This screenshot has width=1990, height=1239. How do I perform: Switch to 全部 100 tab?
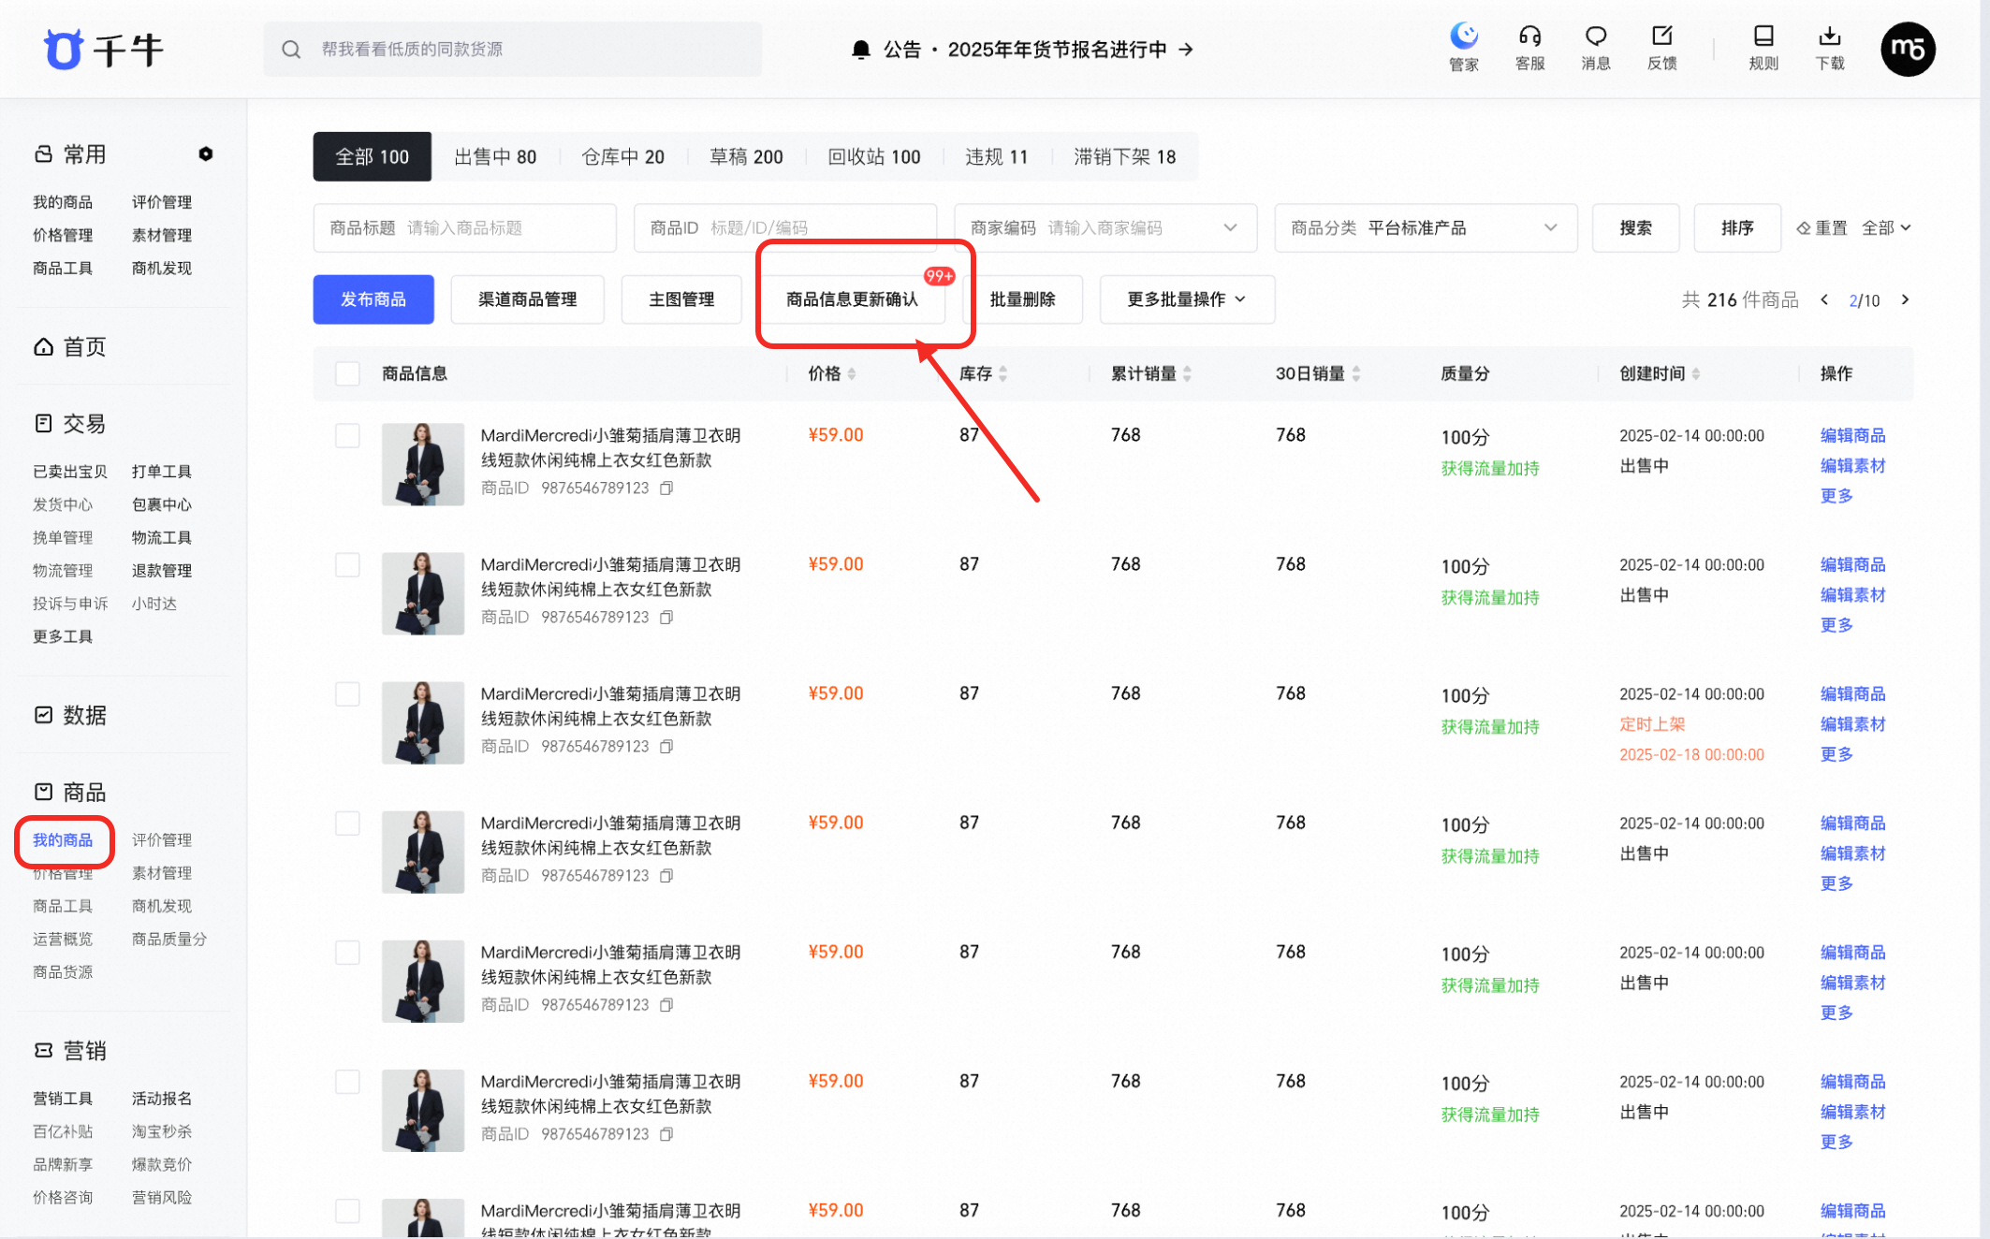click(x=372, y=157)
